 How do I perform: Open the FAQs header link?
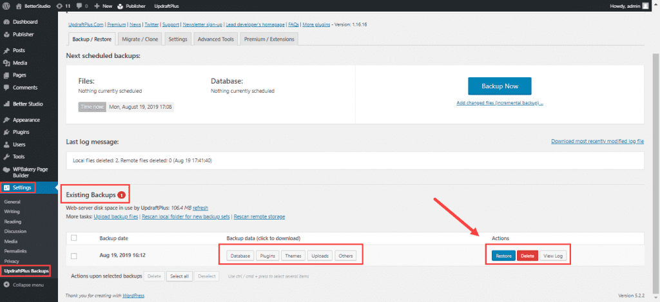coord(293,24)
